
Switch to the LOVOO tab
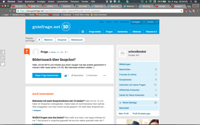51,6
